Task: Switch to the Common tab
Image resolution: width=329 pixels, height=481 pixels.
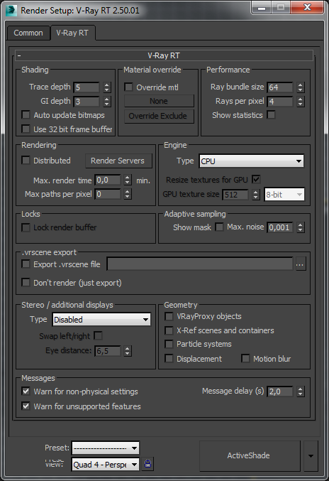Action: click(x=28, y=33)
